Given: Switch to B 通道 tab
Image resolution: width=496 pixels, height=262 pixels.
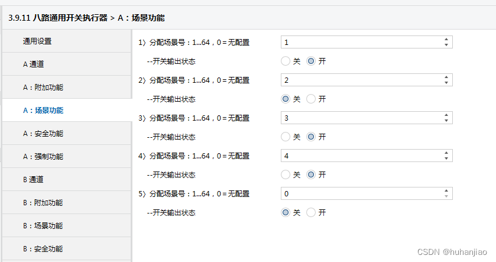Looking at the screenshot, I should pyautogui.click(x=66, y=179).
